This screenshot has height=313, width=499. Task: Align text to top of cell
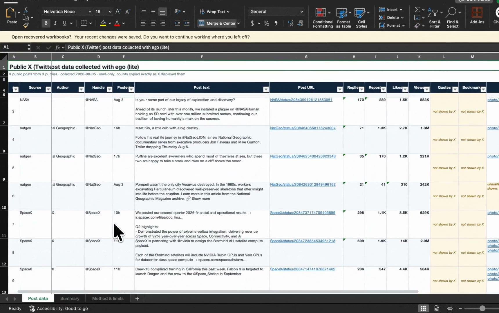click(x=144, y=12)
